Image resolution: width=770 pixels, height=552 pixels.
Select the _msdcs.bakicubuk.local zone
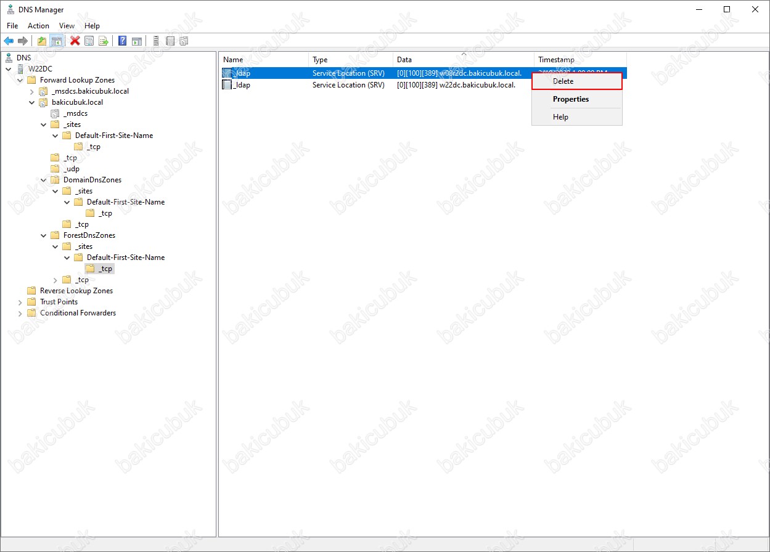(x=90, y=91)
